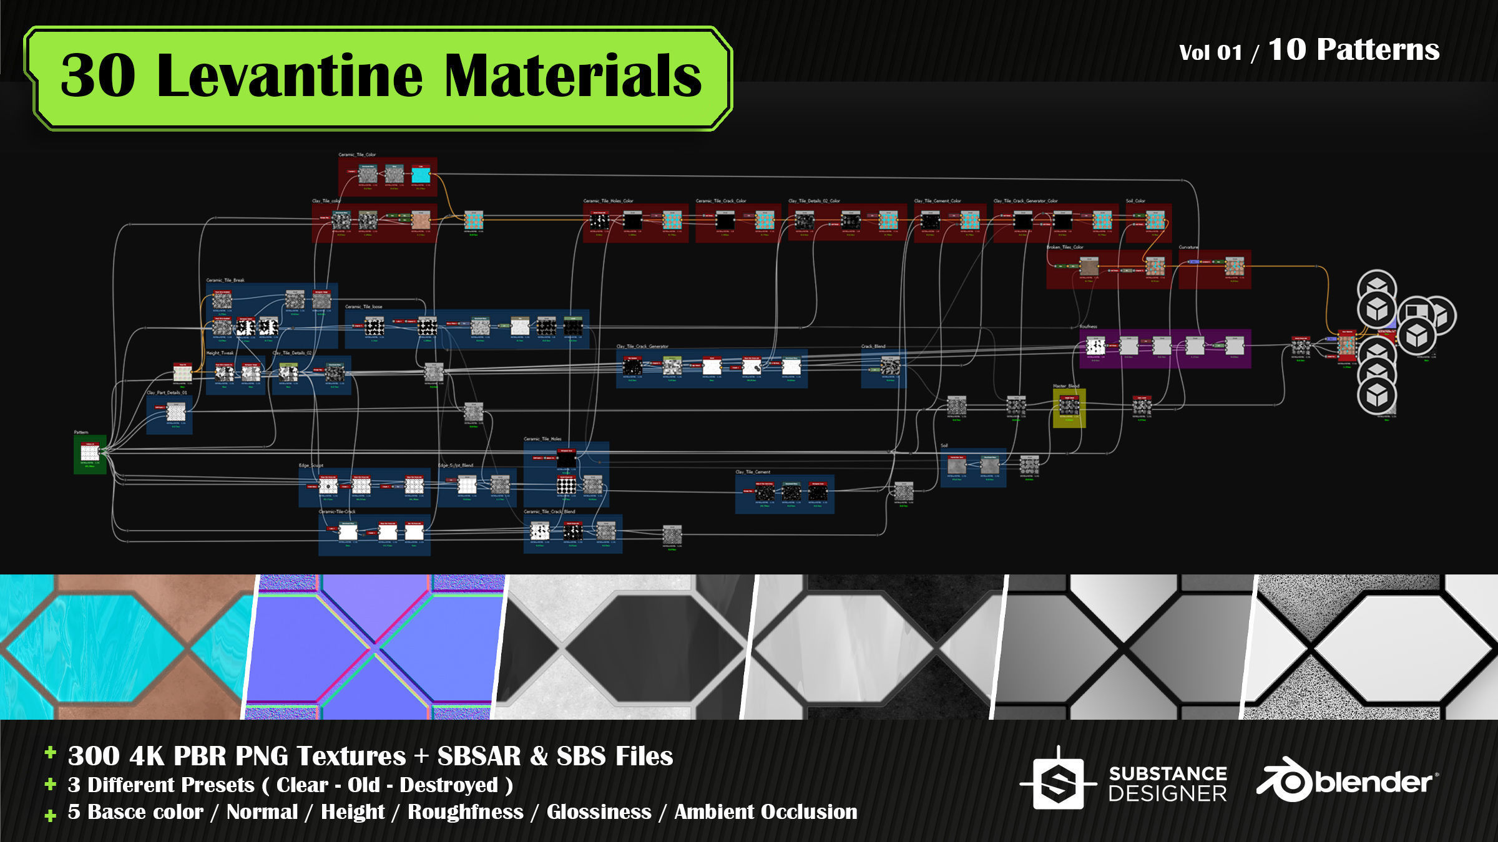Viewport: 1498px width, 842px height.
Task: Click the Substance Designer logo icon
Action: pyautogui.click(x=1058, y=778)
